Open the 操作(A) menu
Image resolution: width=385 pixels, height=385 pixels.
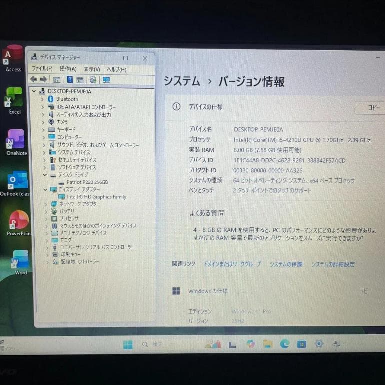[68, 69]
